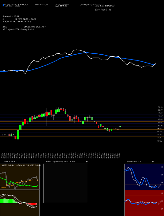Click the blue 12 Day legend square
Viewport: 164px width, 216px height.
click(x=3, y=5)
